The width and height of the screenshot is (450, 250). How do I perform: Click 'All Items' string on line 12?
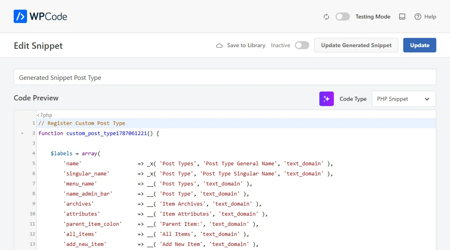pyautogui.click(x=176, y=234)
